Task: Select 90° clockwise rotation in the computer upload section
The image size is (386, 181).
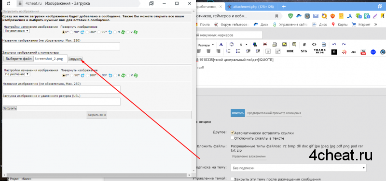Action: pos(71,32)
